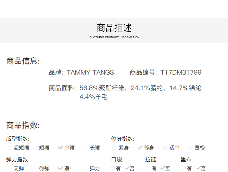Check the 超短裙 checkbox
Image resolution: width=228 pixels, height=172 pixels.
click(9, 148)
